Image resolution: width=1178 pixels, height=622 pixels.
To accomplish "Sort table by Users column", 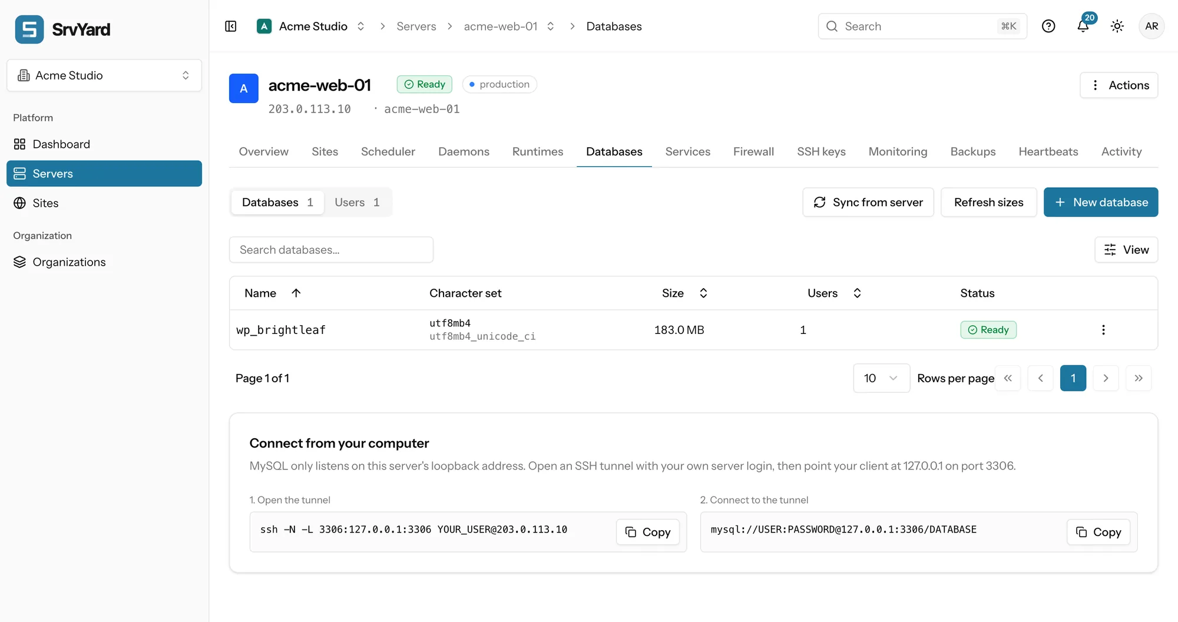I will (x=834, y=293).
